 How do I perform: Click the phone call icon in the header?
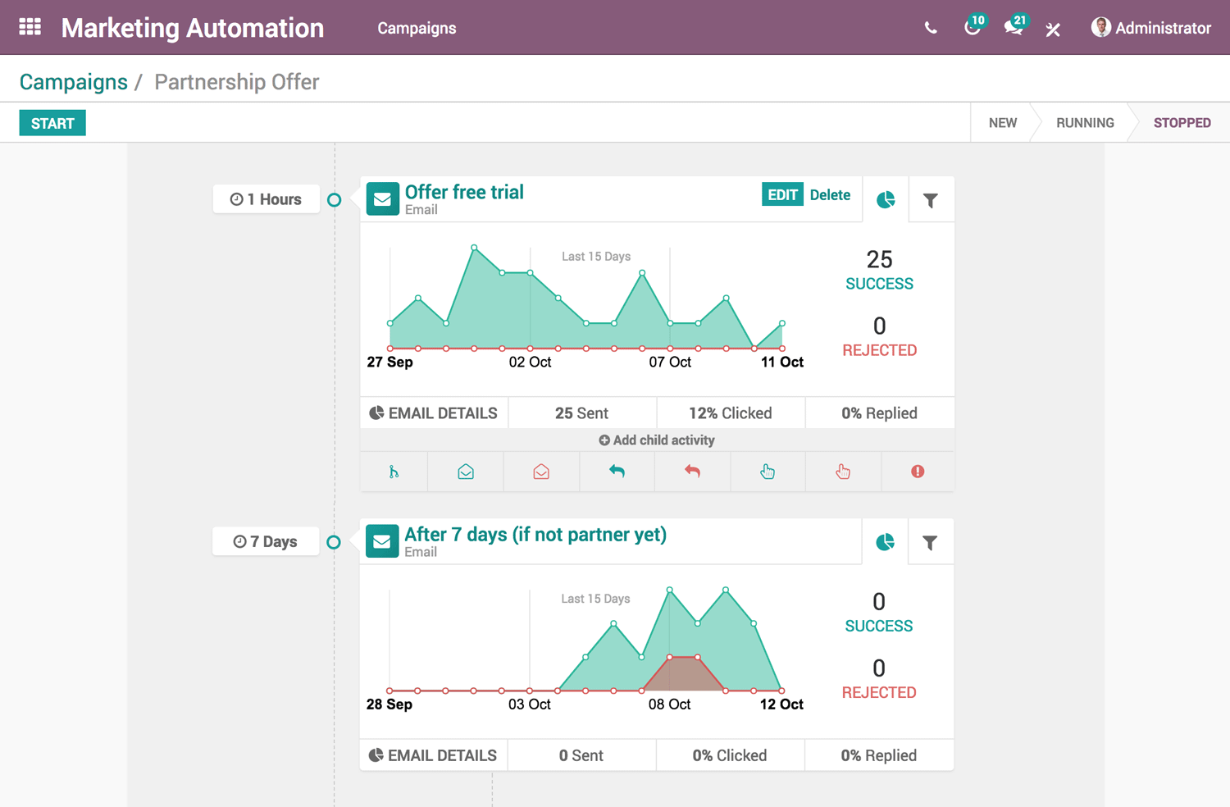931,27
